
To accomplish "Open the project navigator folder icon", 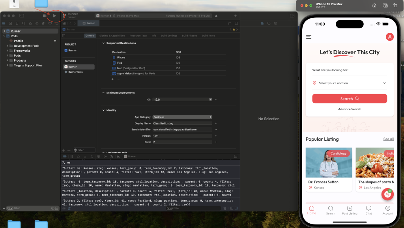I will point(4,23).
